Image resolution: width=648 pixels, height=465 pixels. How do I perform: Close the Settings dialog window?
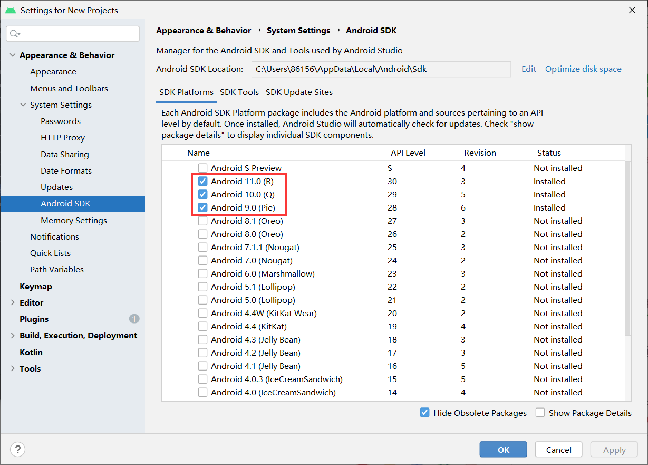pos(632,10)
